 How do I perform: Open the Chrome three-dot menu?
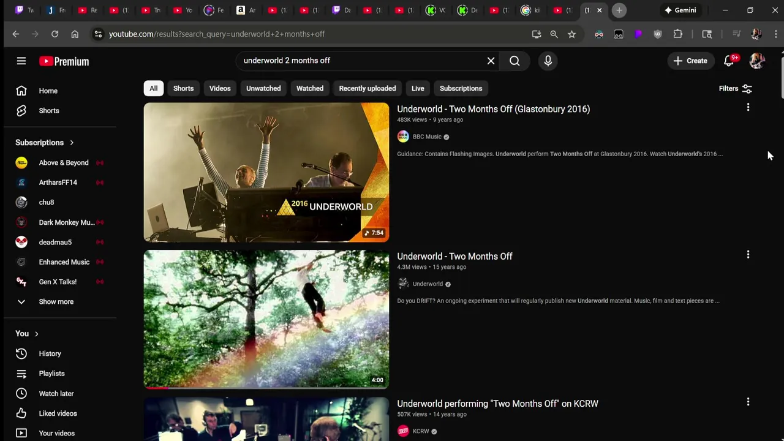point(775,34)
